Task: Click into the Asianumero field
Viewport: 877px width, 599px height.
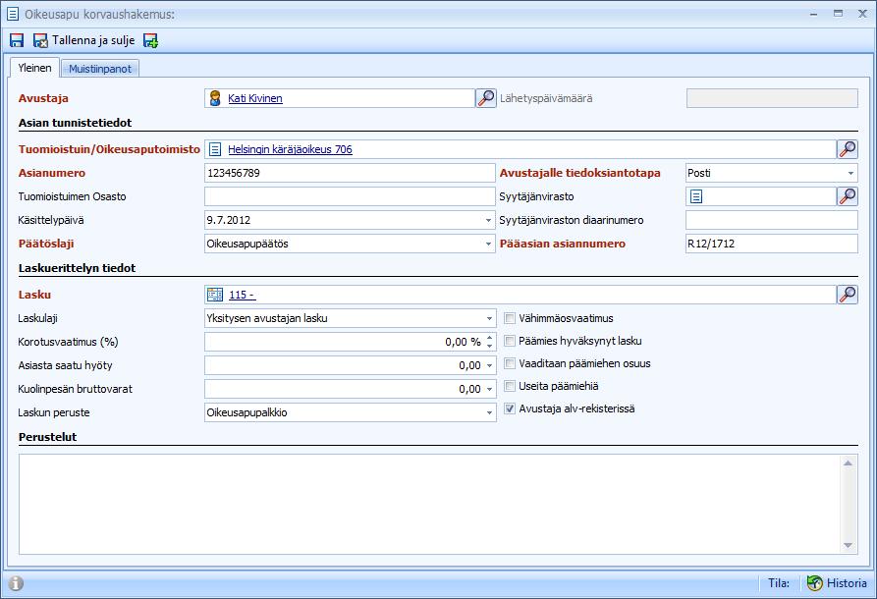Action: 350,173
